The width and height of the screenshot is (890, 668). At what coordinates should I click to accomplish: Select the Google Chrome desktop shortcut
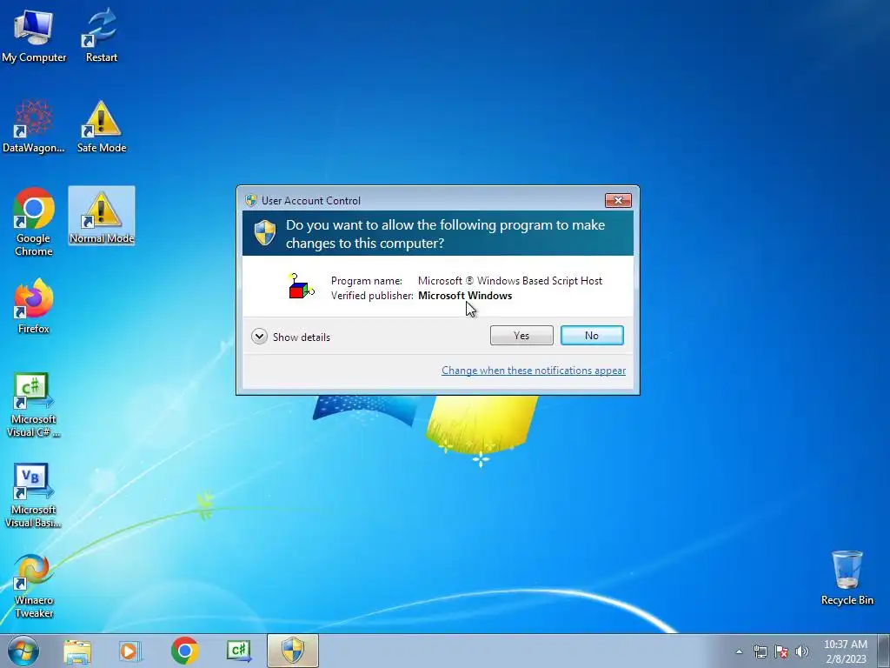(x=34, y=222)
